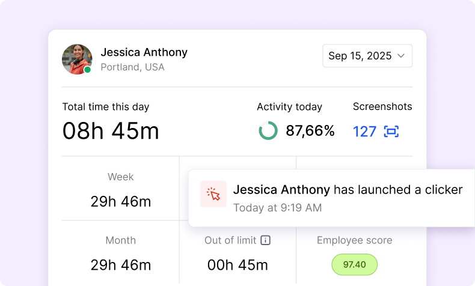
Task: Select the Week time cell 29h 46m
Action: (120, 201)
